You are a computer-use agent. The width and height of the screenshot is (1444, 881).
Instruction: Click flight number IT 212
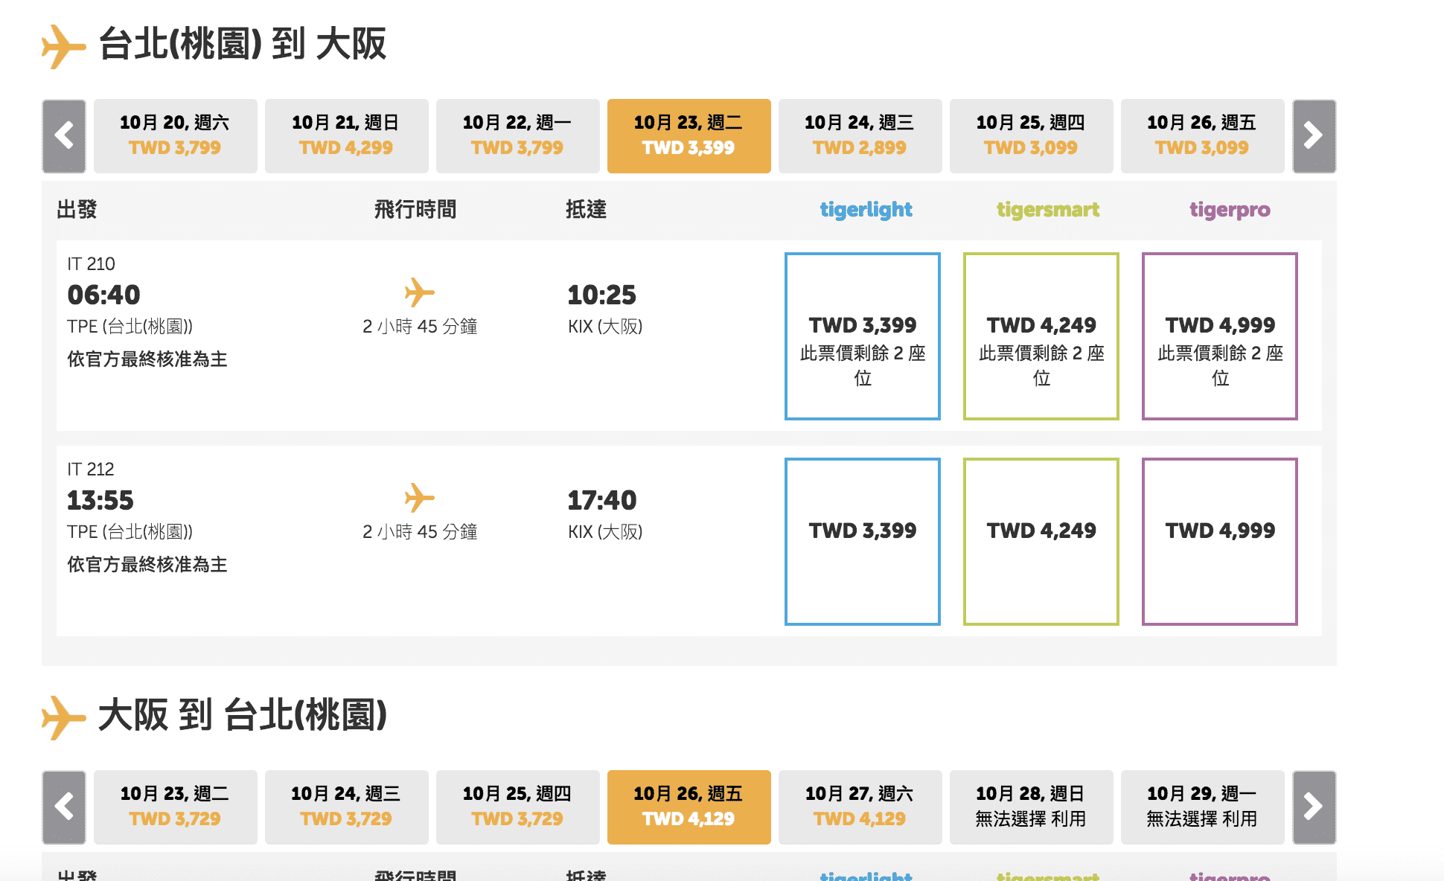point(91,470)
